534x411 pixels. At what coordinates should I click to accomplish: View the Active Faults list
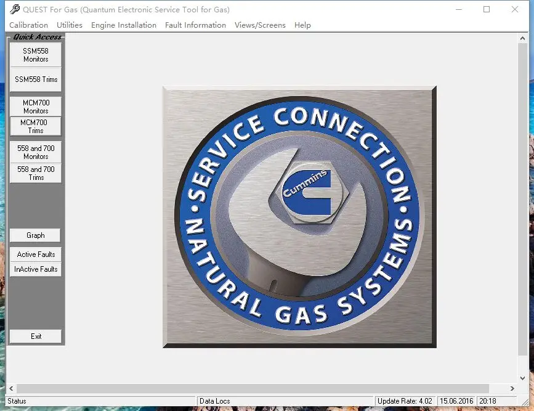coord(36,254)
